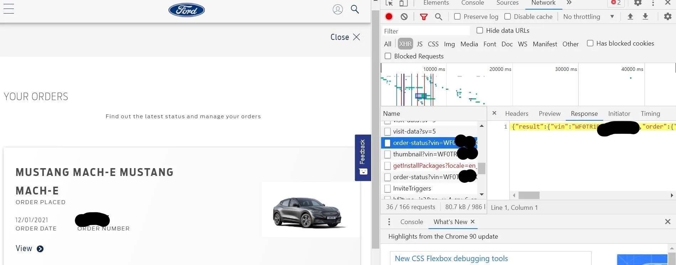Open network search magnifier
Viewport: 676px width, 265px height.
pyautogui.click(x=438, y=17)
